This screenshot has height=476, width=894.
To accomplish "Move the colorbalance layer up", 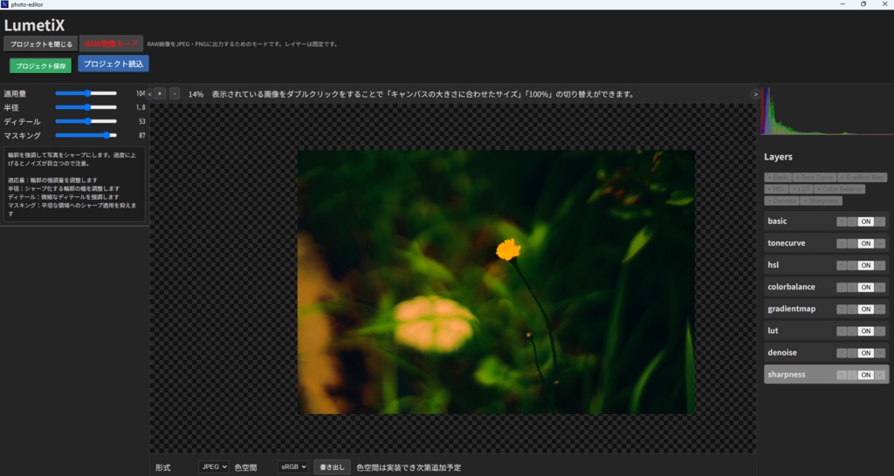I will pos(842,288).
